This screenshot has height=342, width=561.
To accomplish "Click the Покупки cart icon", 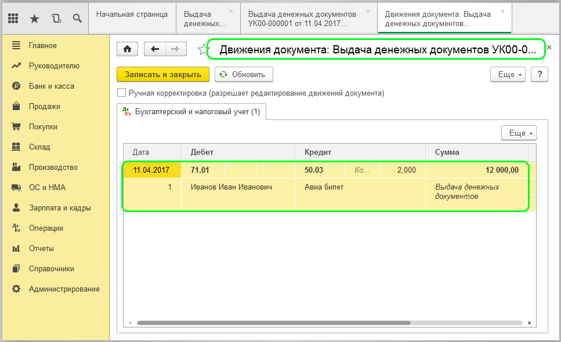I will 16,126.
